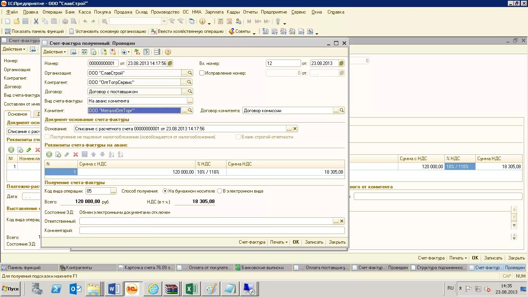Click Показать панель функций button

coord(34,32)
